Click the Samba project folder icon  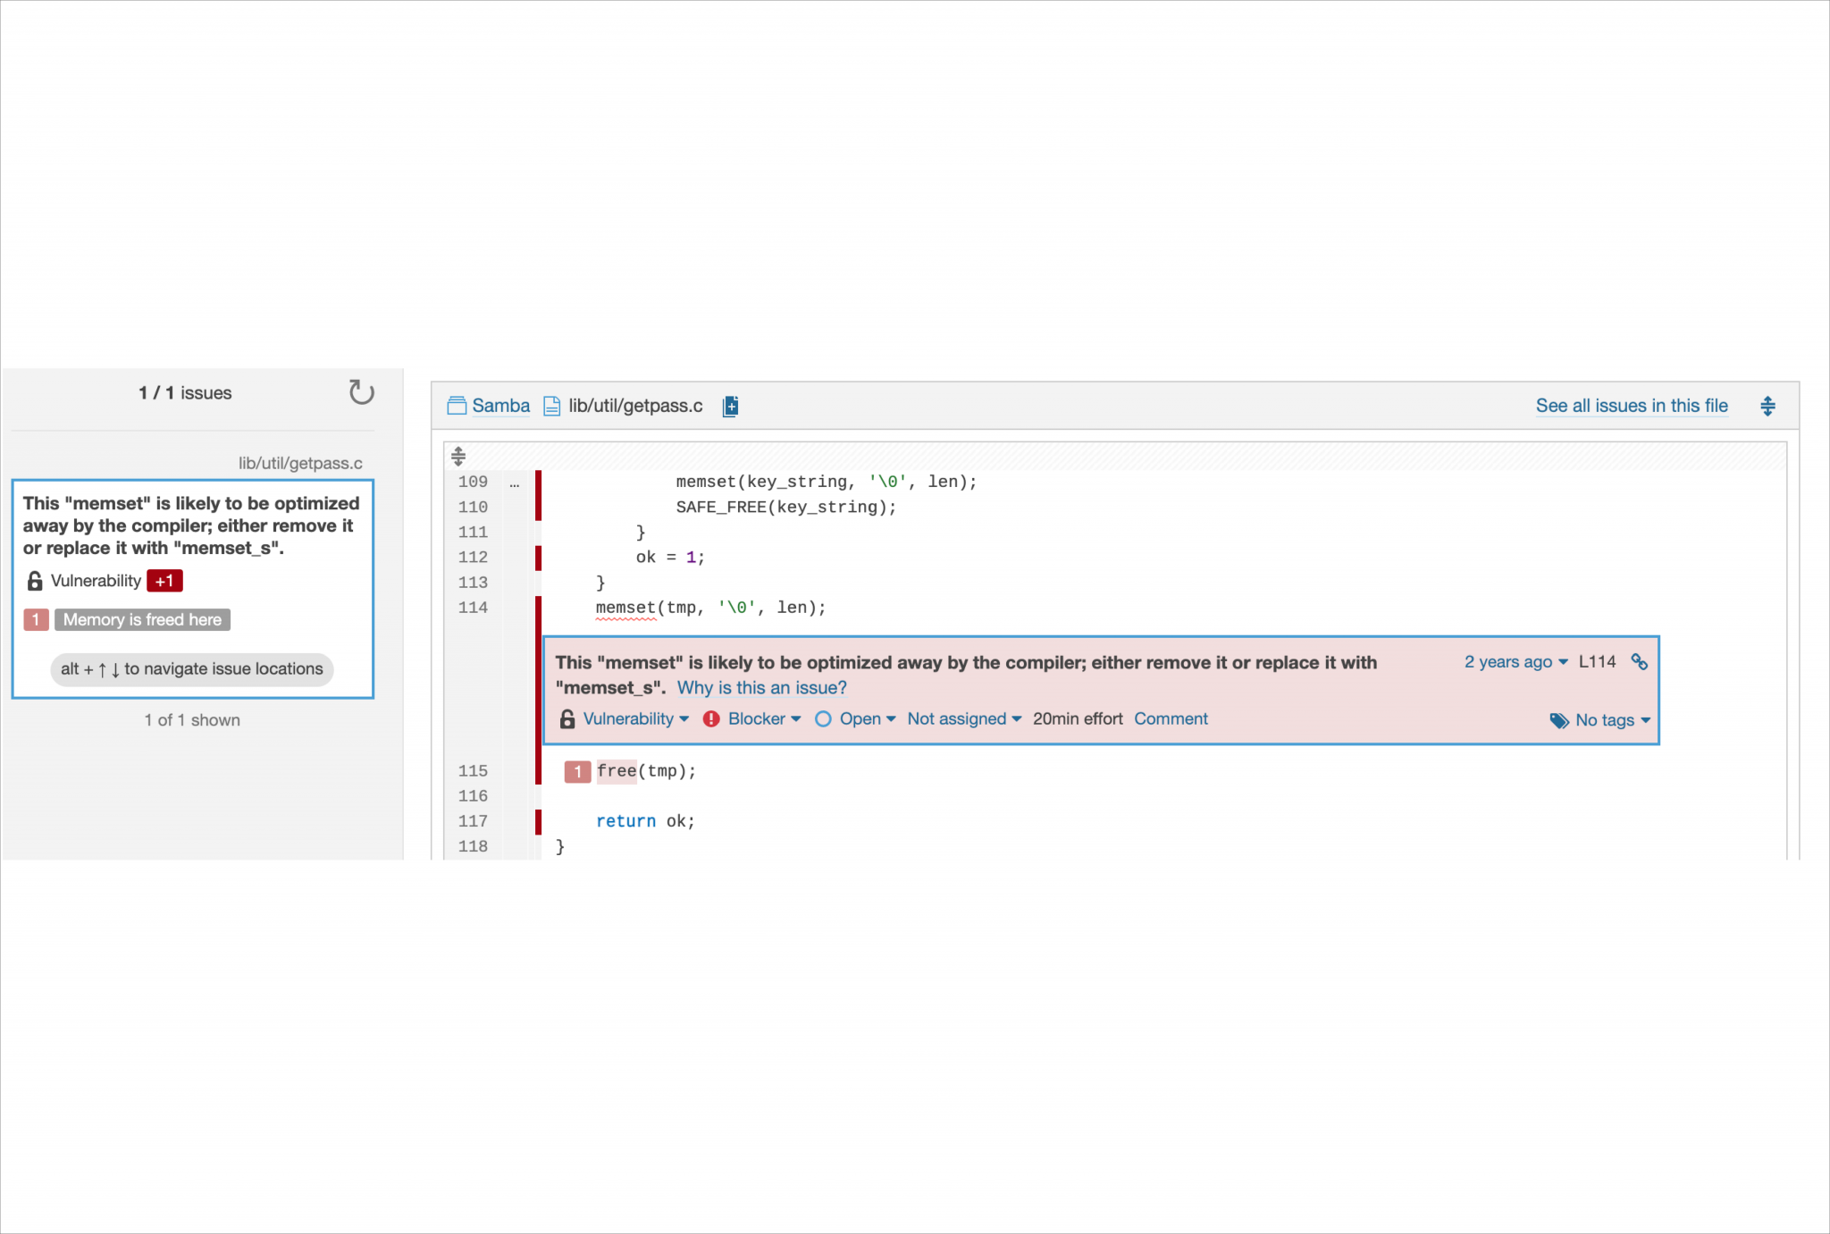(x=457, y=406)
